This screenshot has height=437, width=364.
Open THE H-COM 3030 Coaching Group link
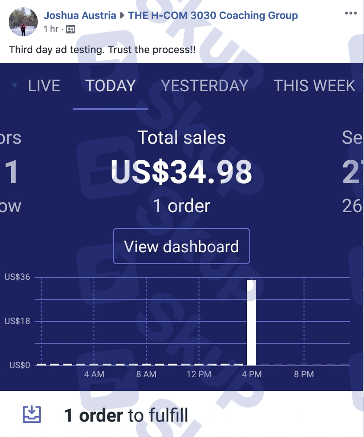213,16
